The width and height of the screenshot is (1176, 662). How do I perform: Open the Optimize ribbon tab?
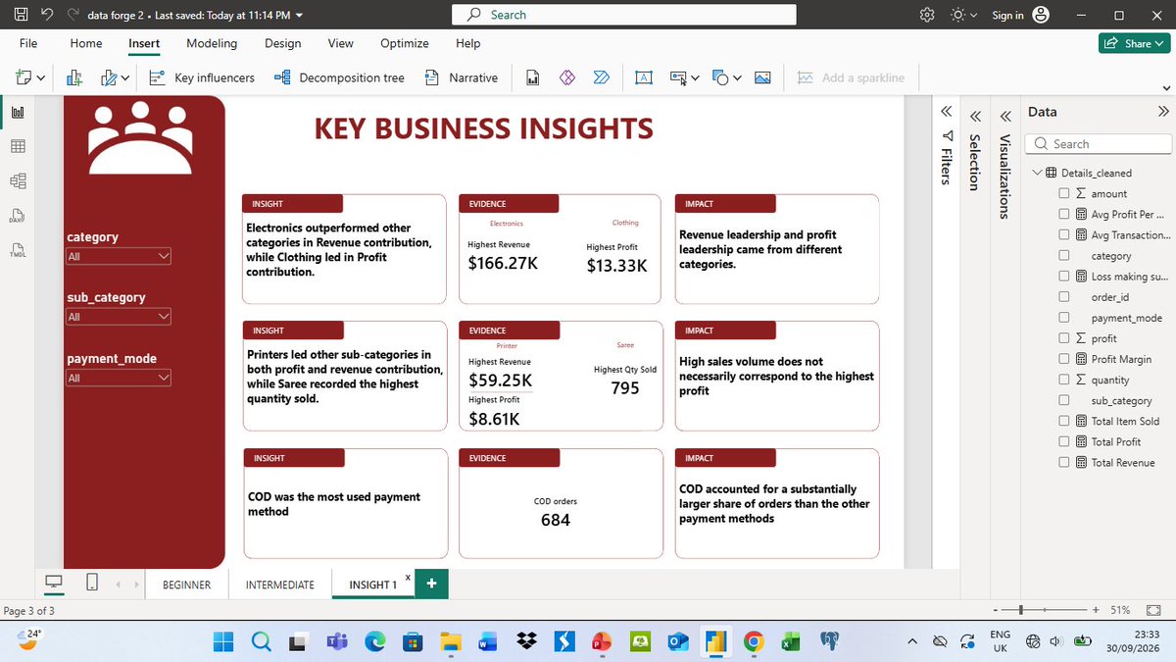click(x=405, y=43)
